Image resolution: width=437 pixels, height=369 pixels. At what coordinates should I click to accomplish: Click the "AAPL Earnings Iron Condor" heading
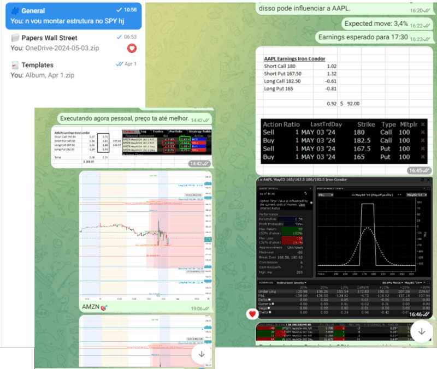[294, 59]
